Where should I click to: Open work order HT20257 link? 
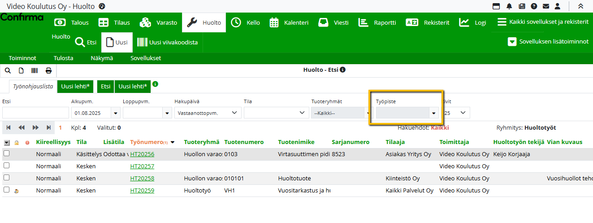pos(142,166)
